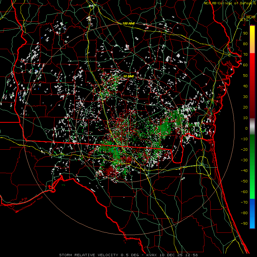Click the "50 NMI" range ring label
The image size is (257, 257).
[x=128, y=76]
